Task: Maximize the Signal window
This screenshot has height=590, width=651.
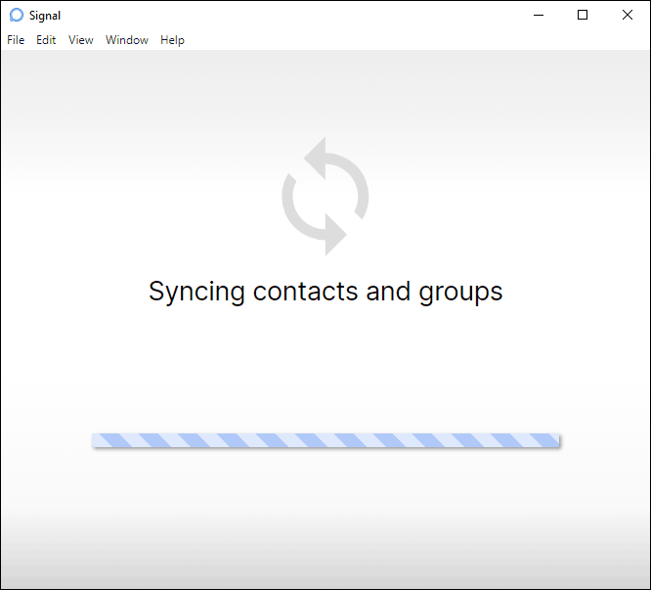Action: 583,15
